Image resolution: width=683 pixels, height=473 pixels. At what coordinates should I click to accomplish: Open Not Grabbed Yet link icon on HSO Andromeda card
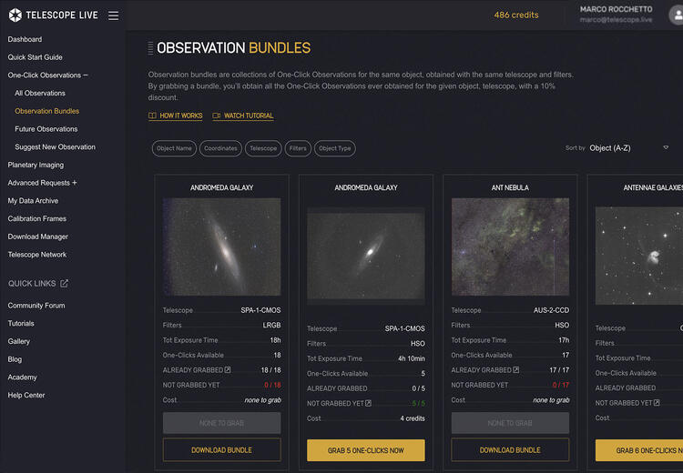[x=368, y=403]
